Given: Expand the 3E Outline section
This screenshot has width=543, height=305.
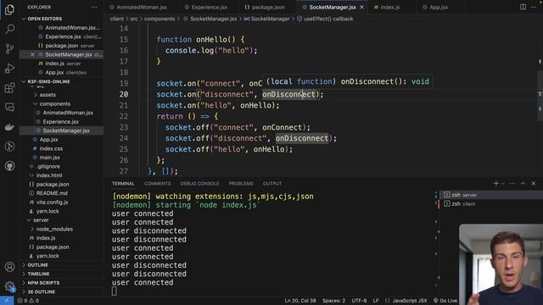Looking at the screenshot, I should tap(42, 291).
